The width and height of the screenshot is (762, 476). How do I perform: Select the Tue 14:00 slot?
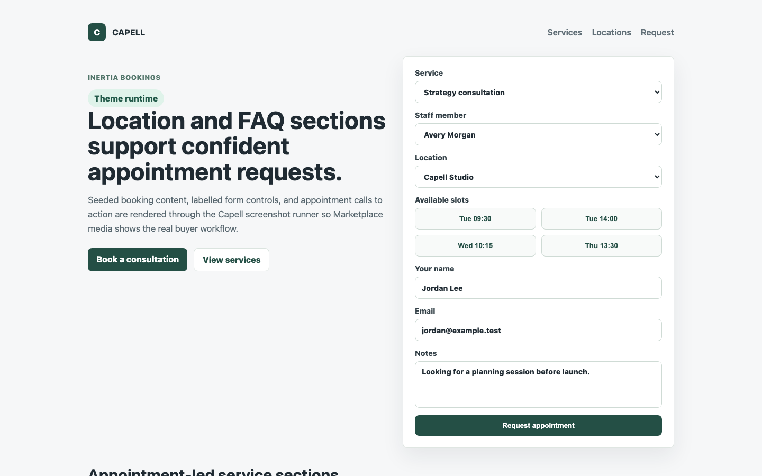tap(602, 218)
